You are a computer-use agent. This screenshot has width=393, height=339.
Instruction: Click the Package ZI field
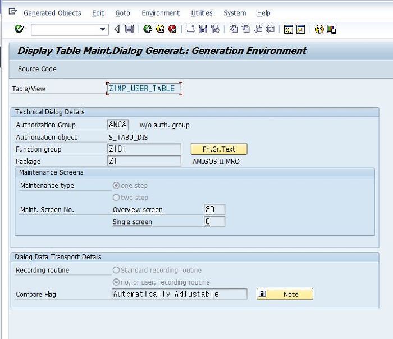coord(144,161)
